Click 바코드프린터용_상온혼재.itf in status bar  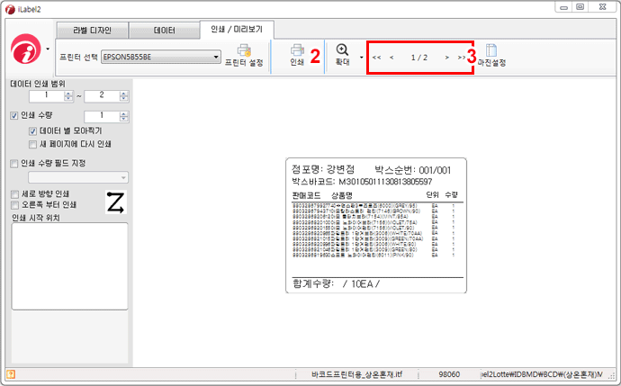click(x=356, y=374)
